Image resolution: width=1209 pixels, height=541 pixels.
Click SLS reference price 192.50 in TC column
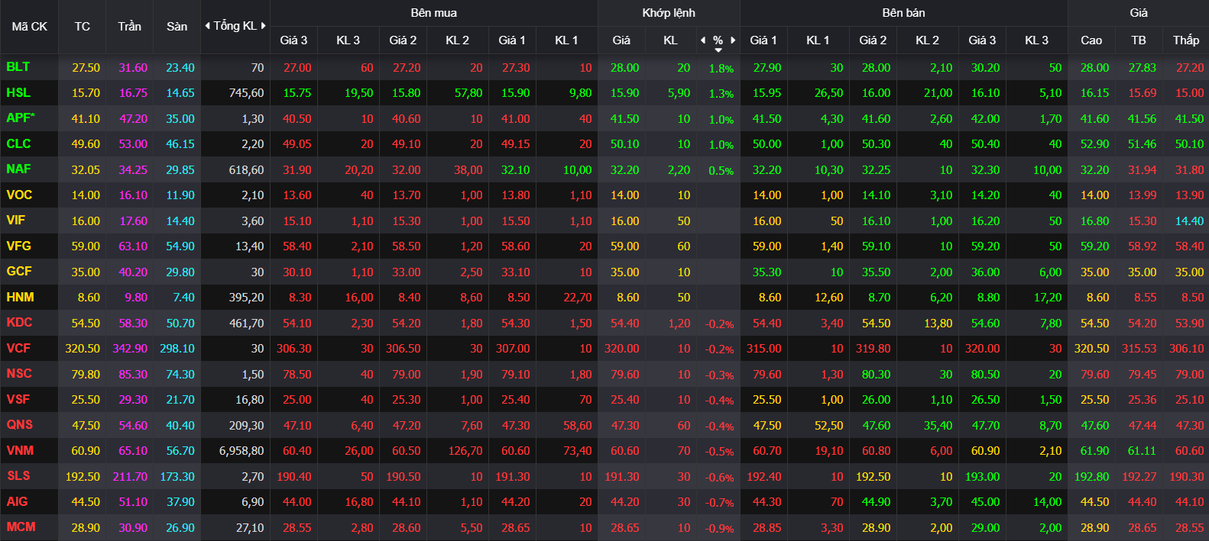[83, 477]
